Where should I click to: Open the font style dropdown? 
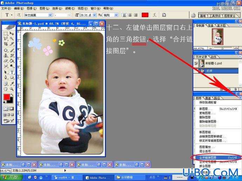69,15
